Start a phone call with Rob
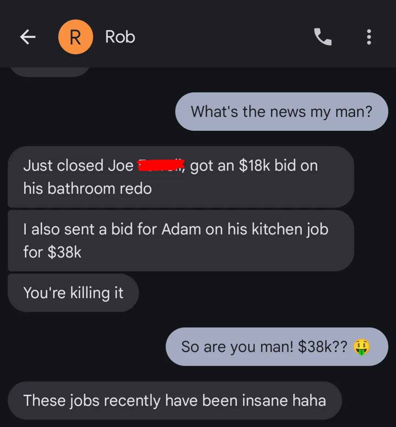 pos(323,37)
